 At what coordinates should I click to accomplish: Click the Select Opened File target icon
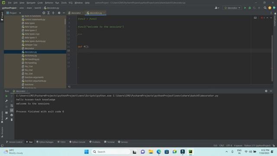coord(44,13)
